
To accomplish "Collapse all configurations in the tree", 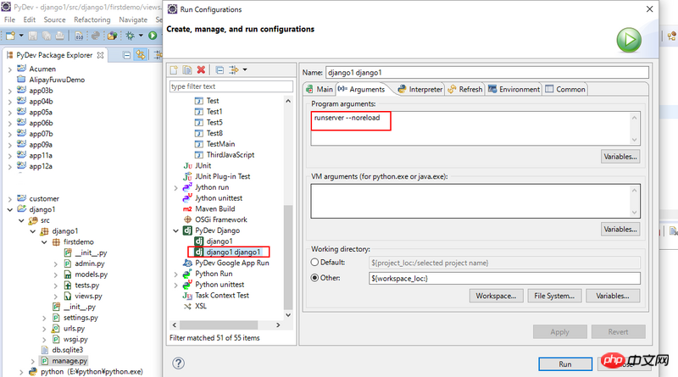I will pos(220,69).
